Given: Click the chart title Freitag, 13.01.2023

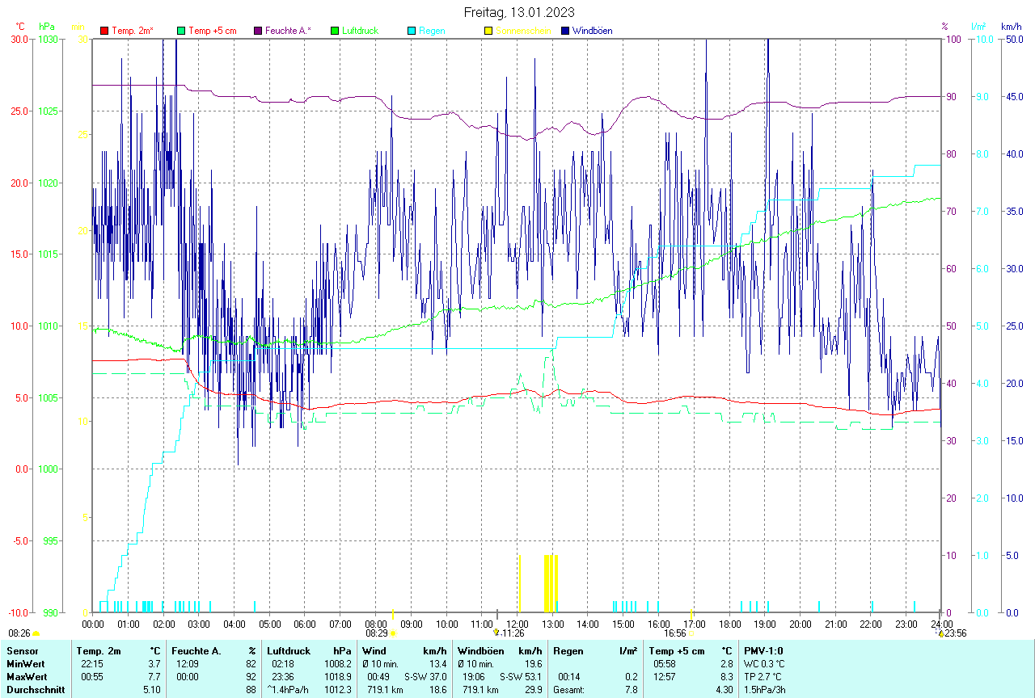Looking at the screenshot, I should (519, 12).
